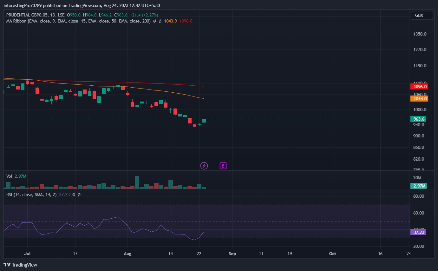
Task: Click the Jul label on time axis
Action: 27,254
